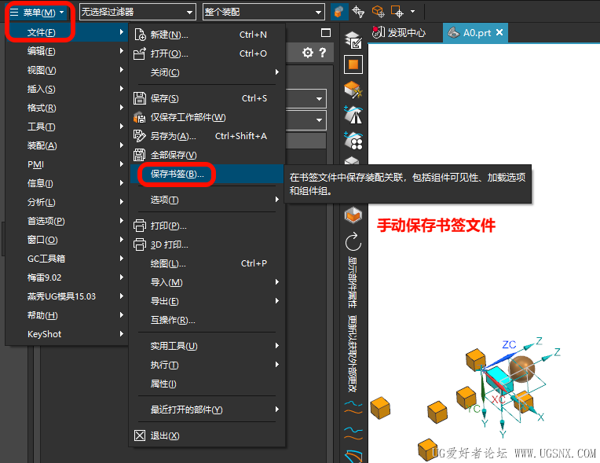This screenshot has width=600, height=463.
Task: Choose 属性(I) menu item
Action: (207, 384)
